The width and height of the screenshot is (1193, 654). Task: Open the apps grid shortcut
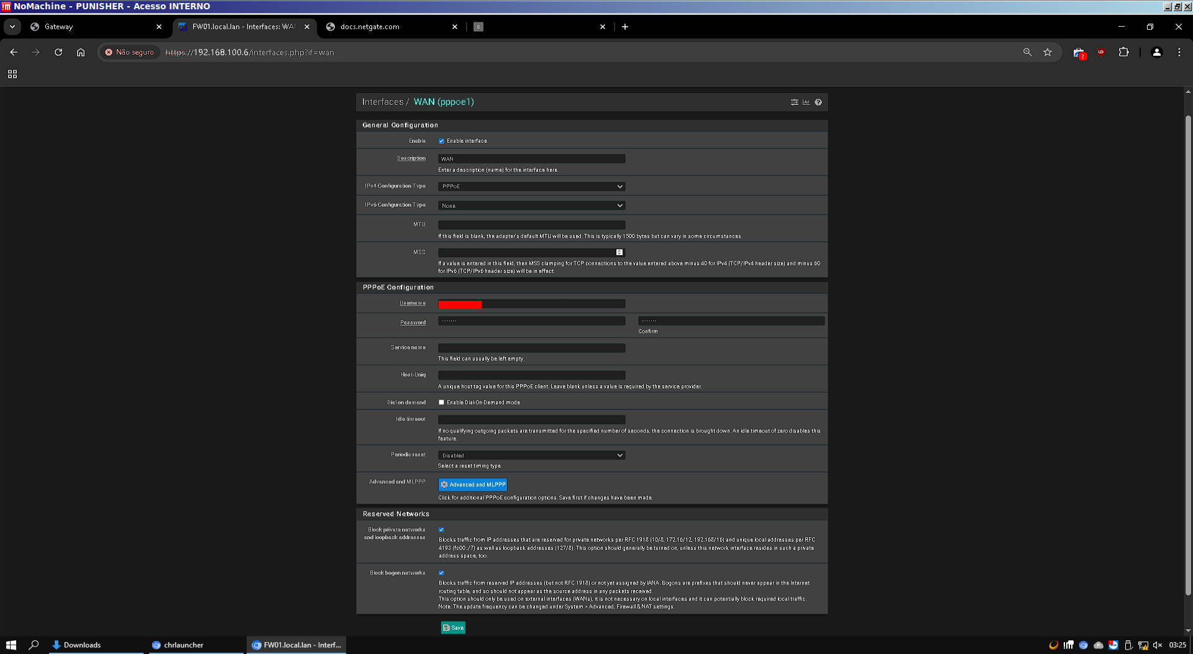[x=12, y=74]
